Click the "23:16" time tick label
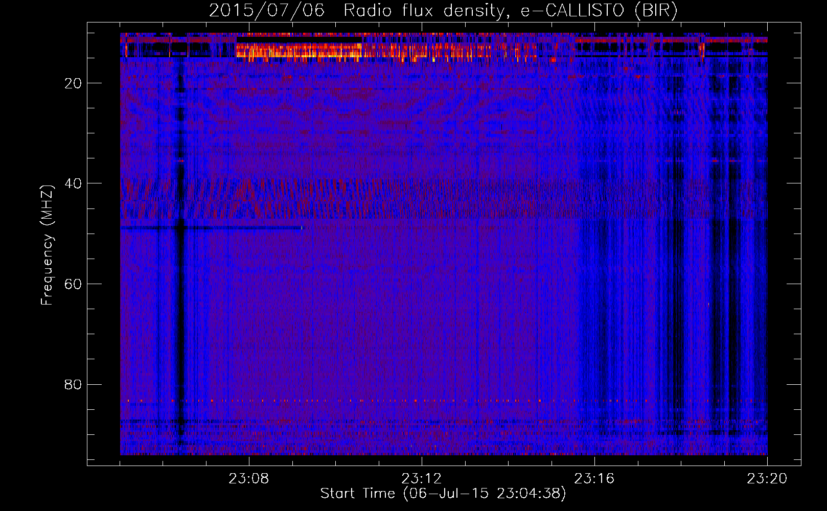 [x=594, y=479]
